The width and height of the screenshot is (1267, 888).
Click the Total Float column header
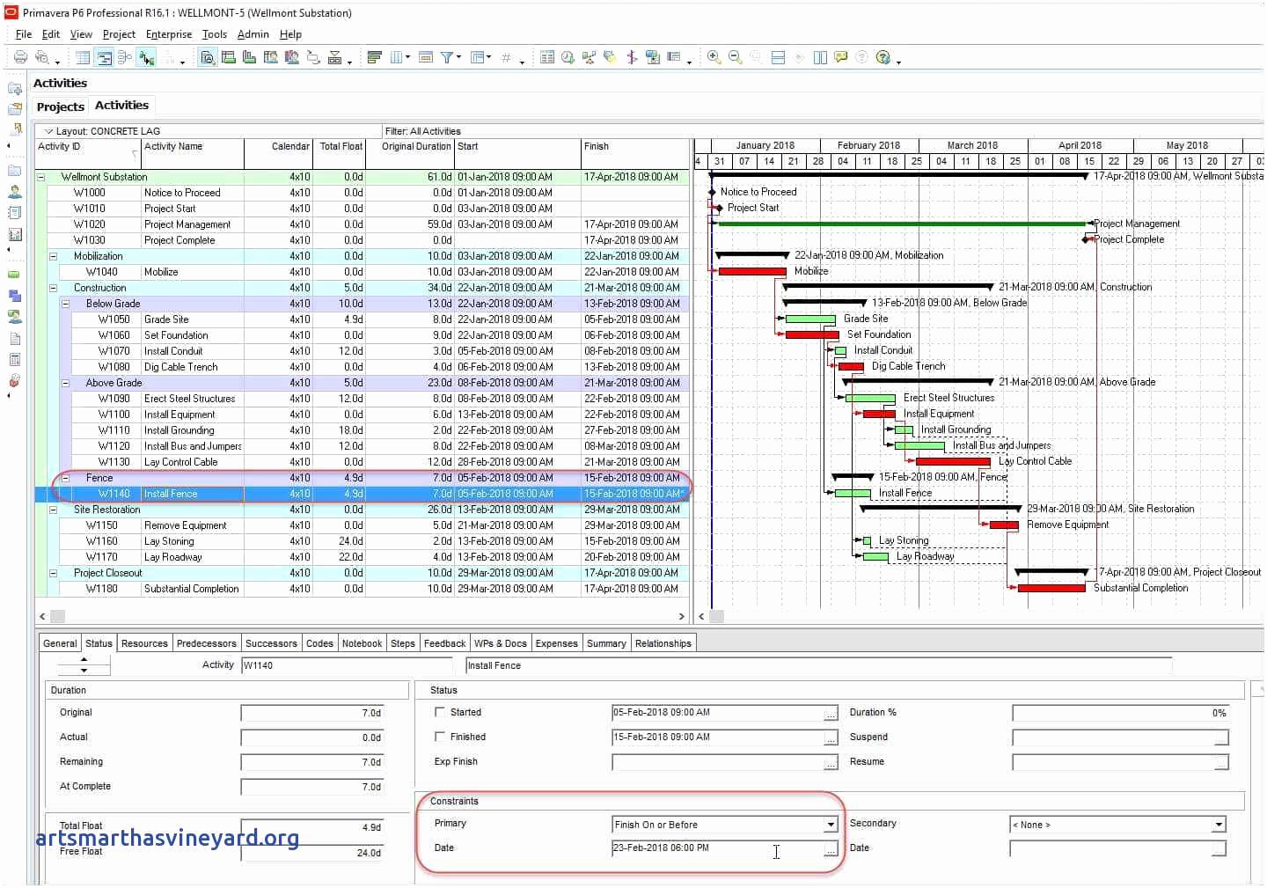coord(341,147)
